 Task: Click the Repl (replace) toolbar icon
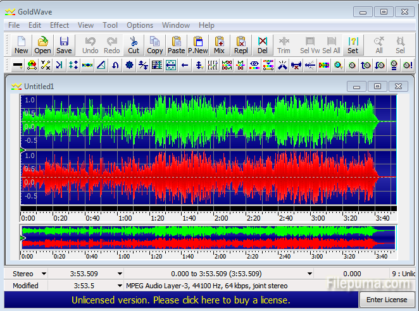point(241,44)
